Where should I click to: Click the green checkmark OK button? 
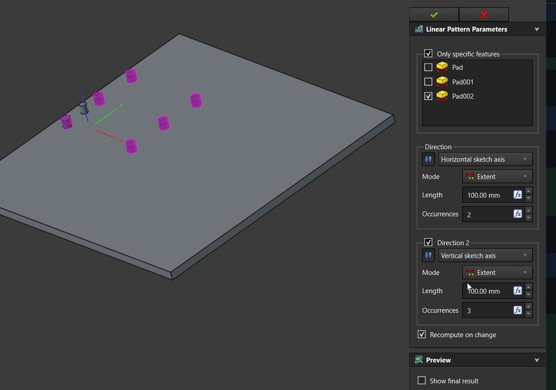[434, 15]
